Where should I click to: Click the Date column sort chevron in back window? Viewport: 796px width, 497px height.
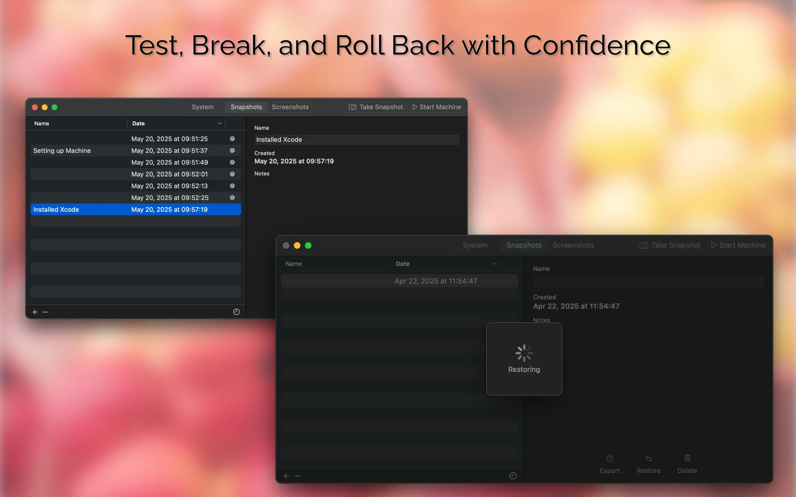click(219, 124)
